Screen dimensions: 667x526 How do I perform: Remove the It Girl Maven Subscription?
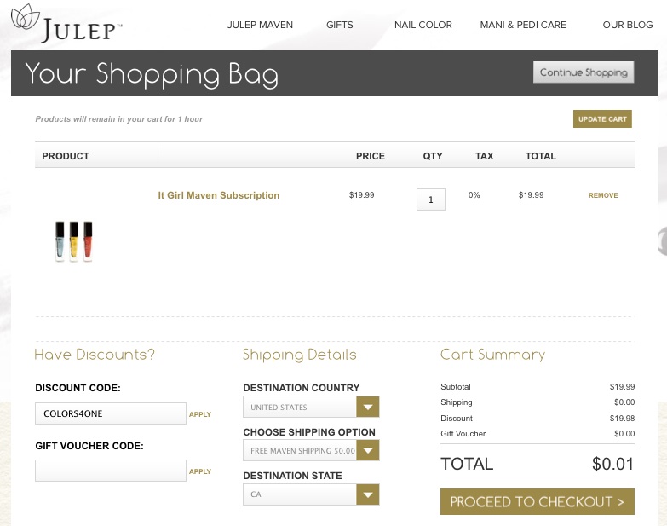click(603, 195)
